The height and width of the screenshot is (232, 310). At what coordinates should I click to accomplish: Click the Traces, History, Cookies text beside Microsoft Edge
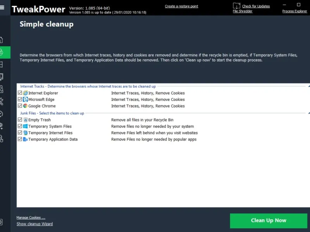click(x=148, y=100)
